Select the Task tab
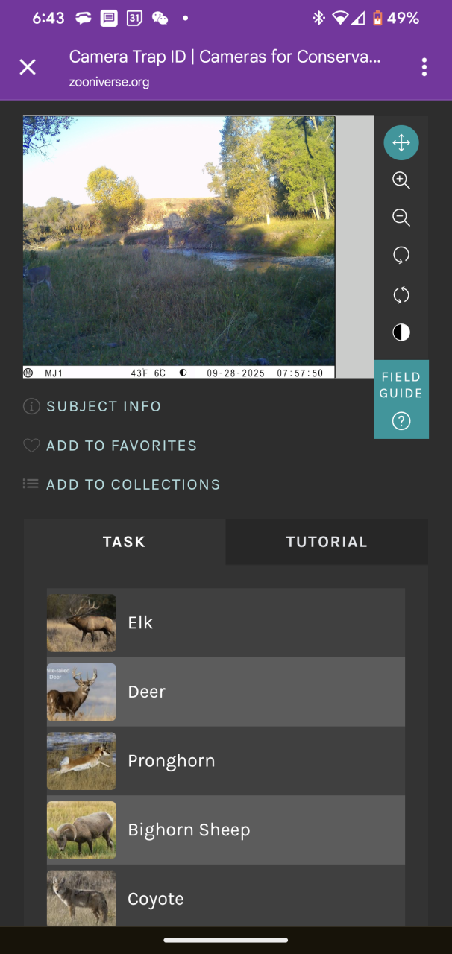 coord(125,542)
